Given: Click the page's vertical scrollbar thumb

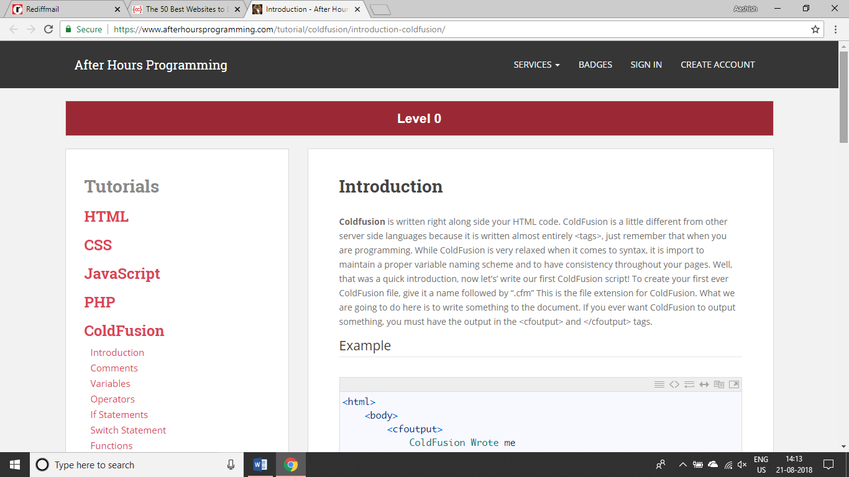Looking at the screenshot, I should (843, 96).
